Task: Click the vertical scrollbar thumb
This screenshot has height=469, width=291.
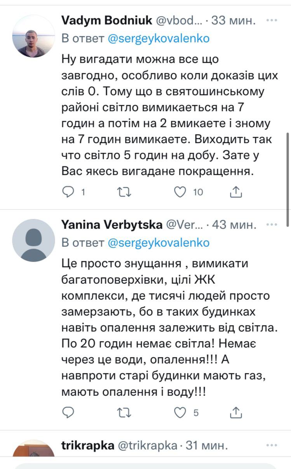Action: (288, 179)
